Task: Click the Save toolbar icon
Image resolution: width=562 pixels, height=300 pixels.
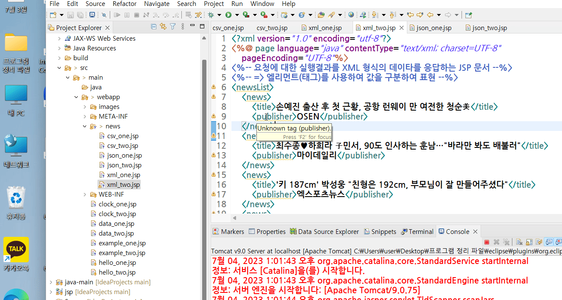Action: coord(70,15)
